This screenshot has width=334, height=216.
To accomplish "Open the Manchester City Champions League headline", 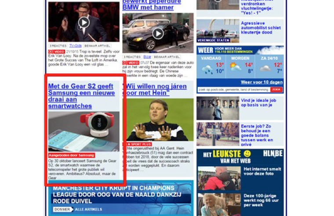I will (117, 194).
